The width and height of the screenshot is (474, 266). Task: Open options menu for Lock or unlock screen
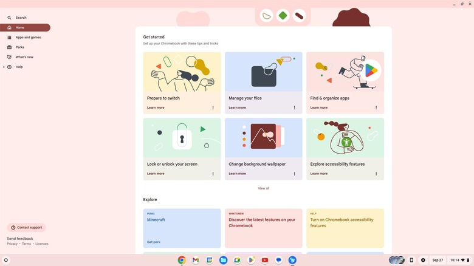point(213,174)
